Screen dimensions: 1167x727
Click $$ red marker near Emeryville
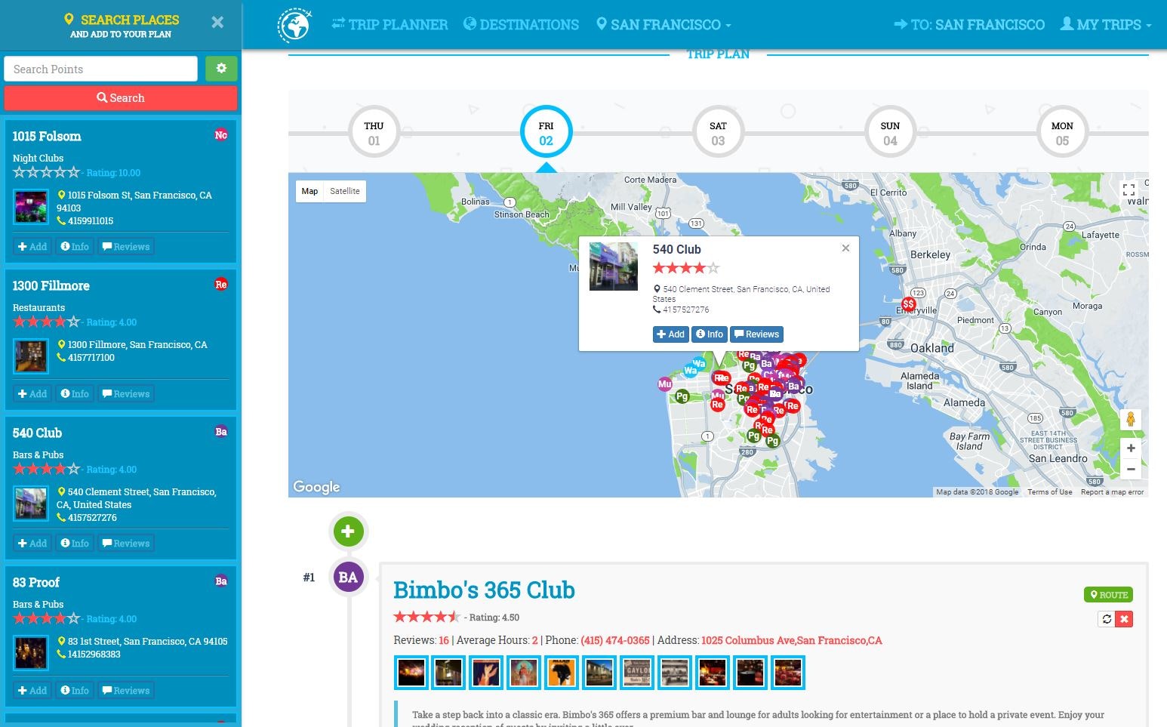pyautogui.click(x=909, y=304)
